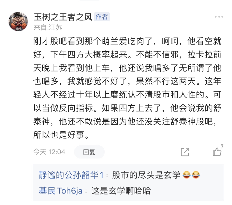This screenshot has height=205, width=232.
Task: Tap the reply text 股市的尽头是玄学
Action: (x=146, y=175)
